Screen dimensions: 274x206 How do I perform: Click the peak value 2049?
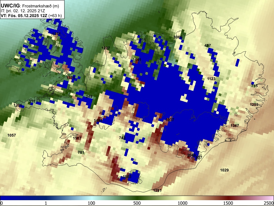tap(191, 155)
